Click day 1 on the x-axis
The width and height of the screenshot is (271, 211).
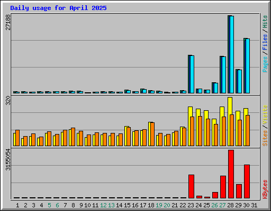tap(17, 205)
